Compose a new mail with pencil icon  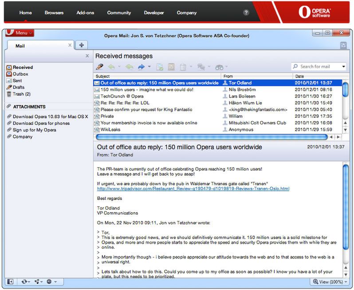(99, 67)
